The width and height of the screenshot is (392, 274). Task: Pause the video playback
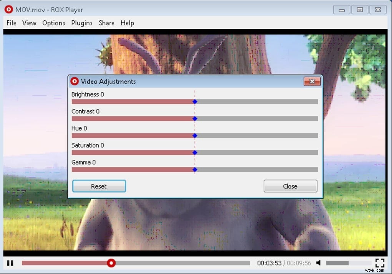pos(10,263)
